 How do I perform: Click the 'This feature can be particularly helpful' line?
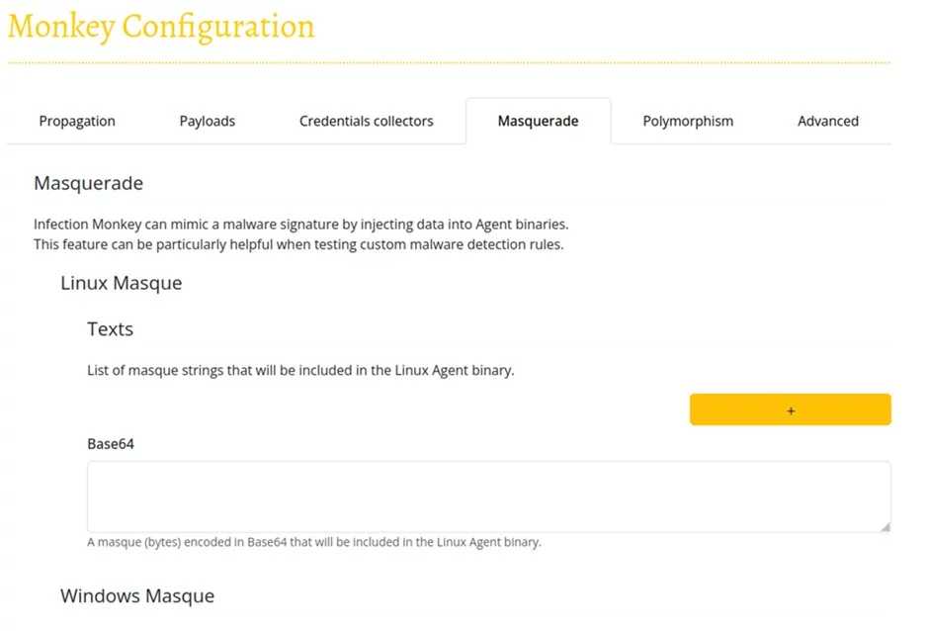[298, 244]
